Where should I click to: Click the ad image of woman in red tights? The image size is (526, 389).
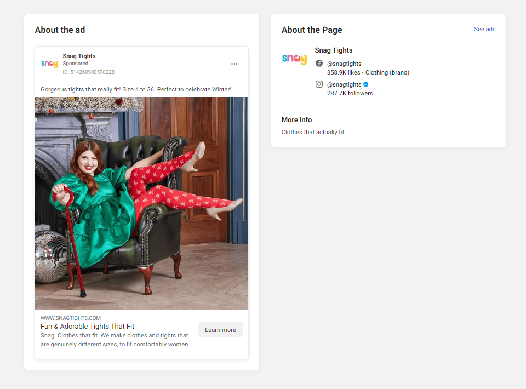(x=141, y=203)
